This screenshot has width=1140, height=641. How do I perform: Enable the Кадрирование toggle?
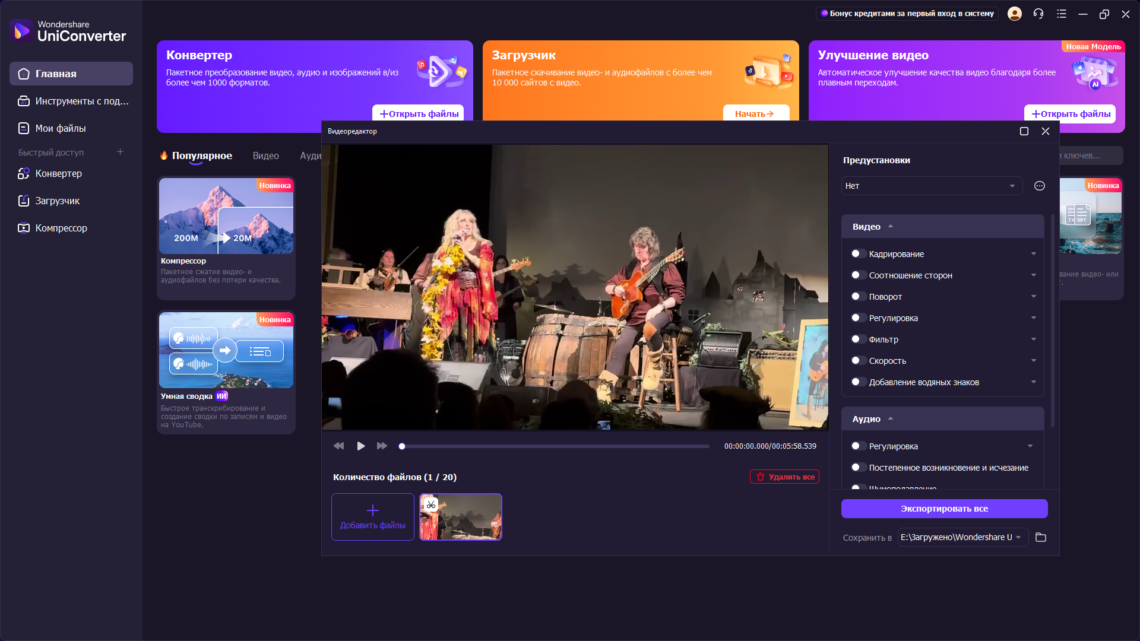[x=857, y=254]
